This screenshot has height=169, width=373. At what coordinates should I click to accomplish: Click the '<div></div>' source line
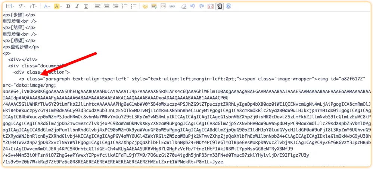(23, 60)
